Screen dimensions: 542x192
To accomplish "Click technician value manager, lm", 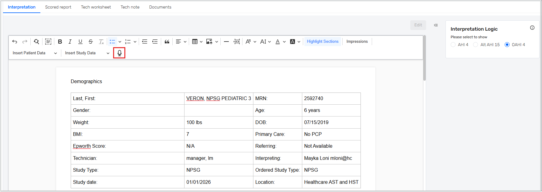I will pos(200,158).
